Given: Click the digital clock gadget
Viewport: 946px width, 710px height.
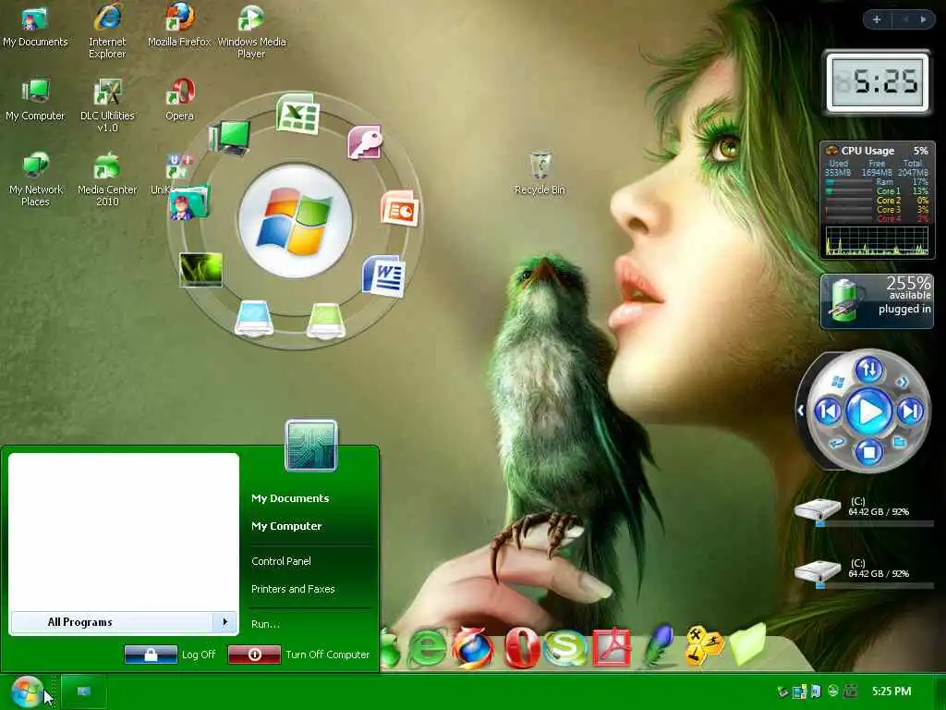Looking at the screenshot, I should (878, 82).
